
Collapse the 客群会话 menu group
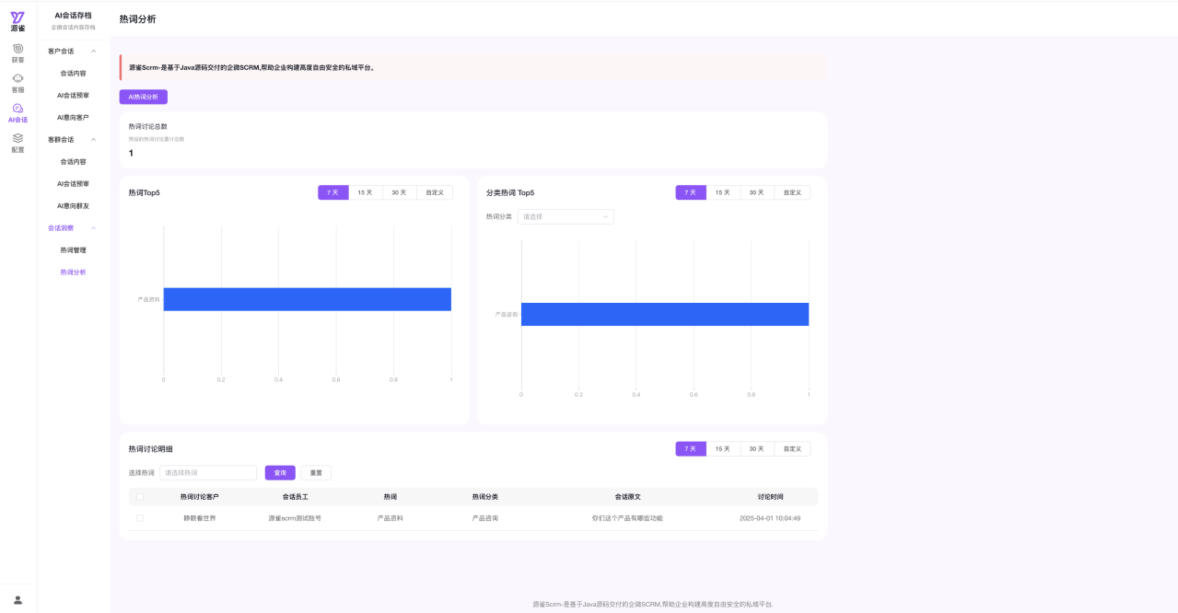[93, 139]
